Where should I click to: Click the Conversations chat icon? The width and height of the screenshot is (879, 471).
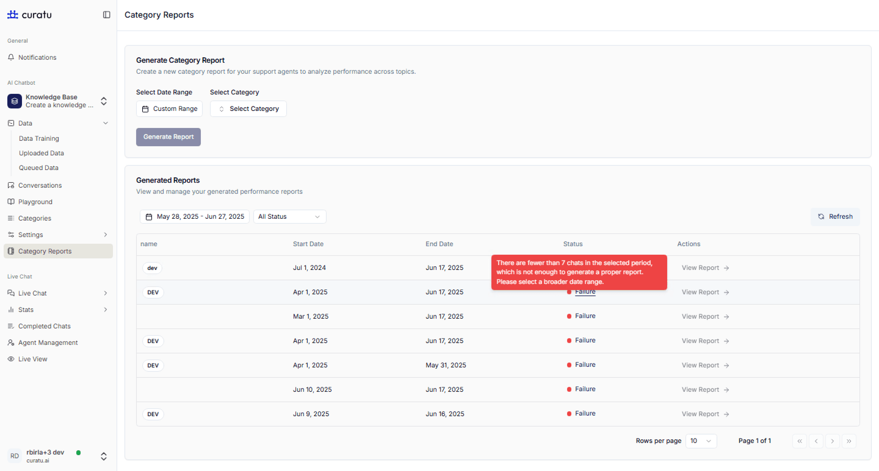pyautogui.click(x=11, y=185)
